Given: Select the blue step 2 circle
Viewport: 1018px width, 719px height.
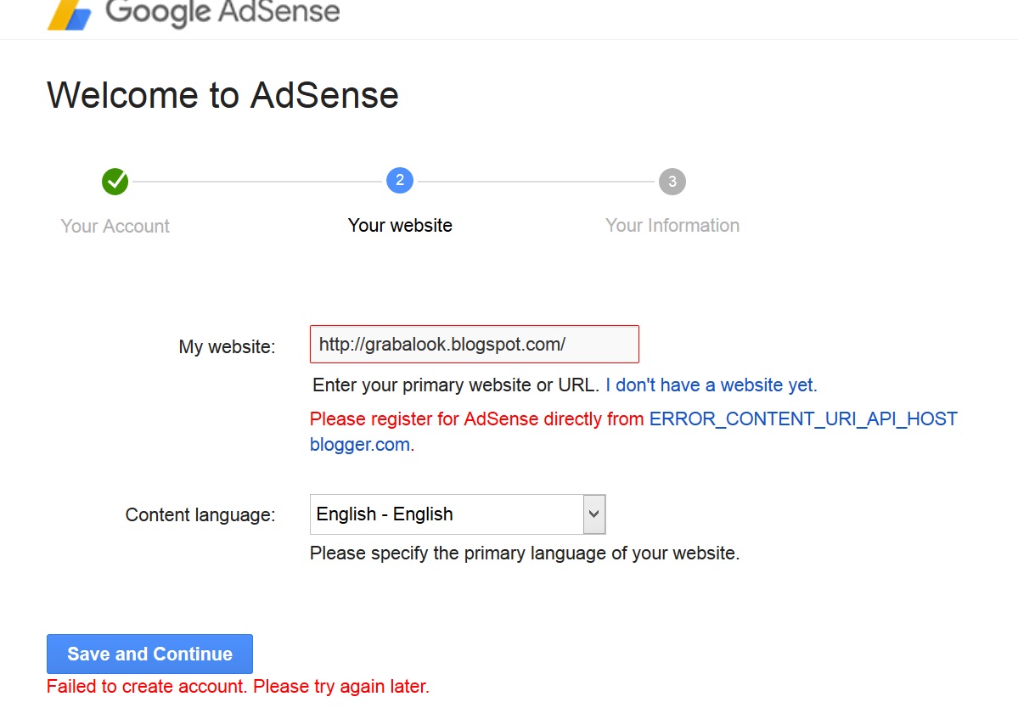Looking at the screenshot, I should click(x=400, y=180).
